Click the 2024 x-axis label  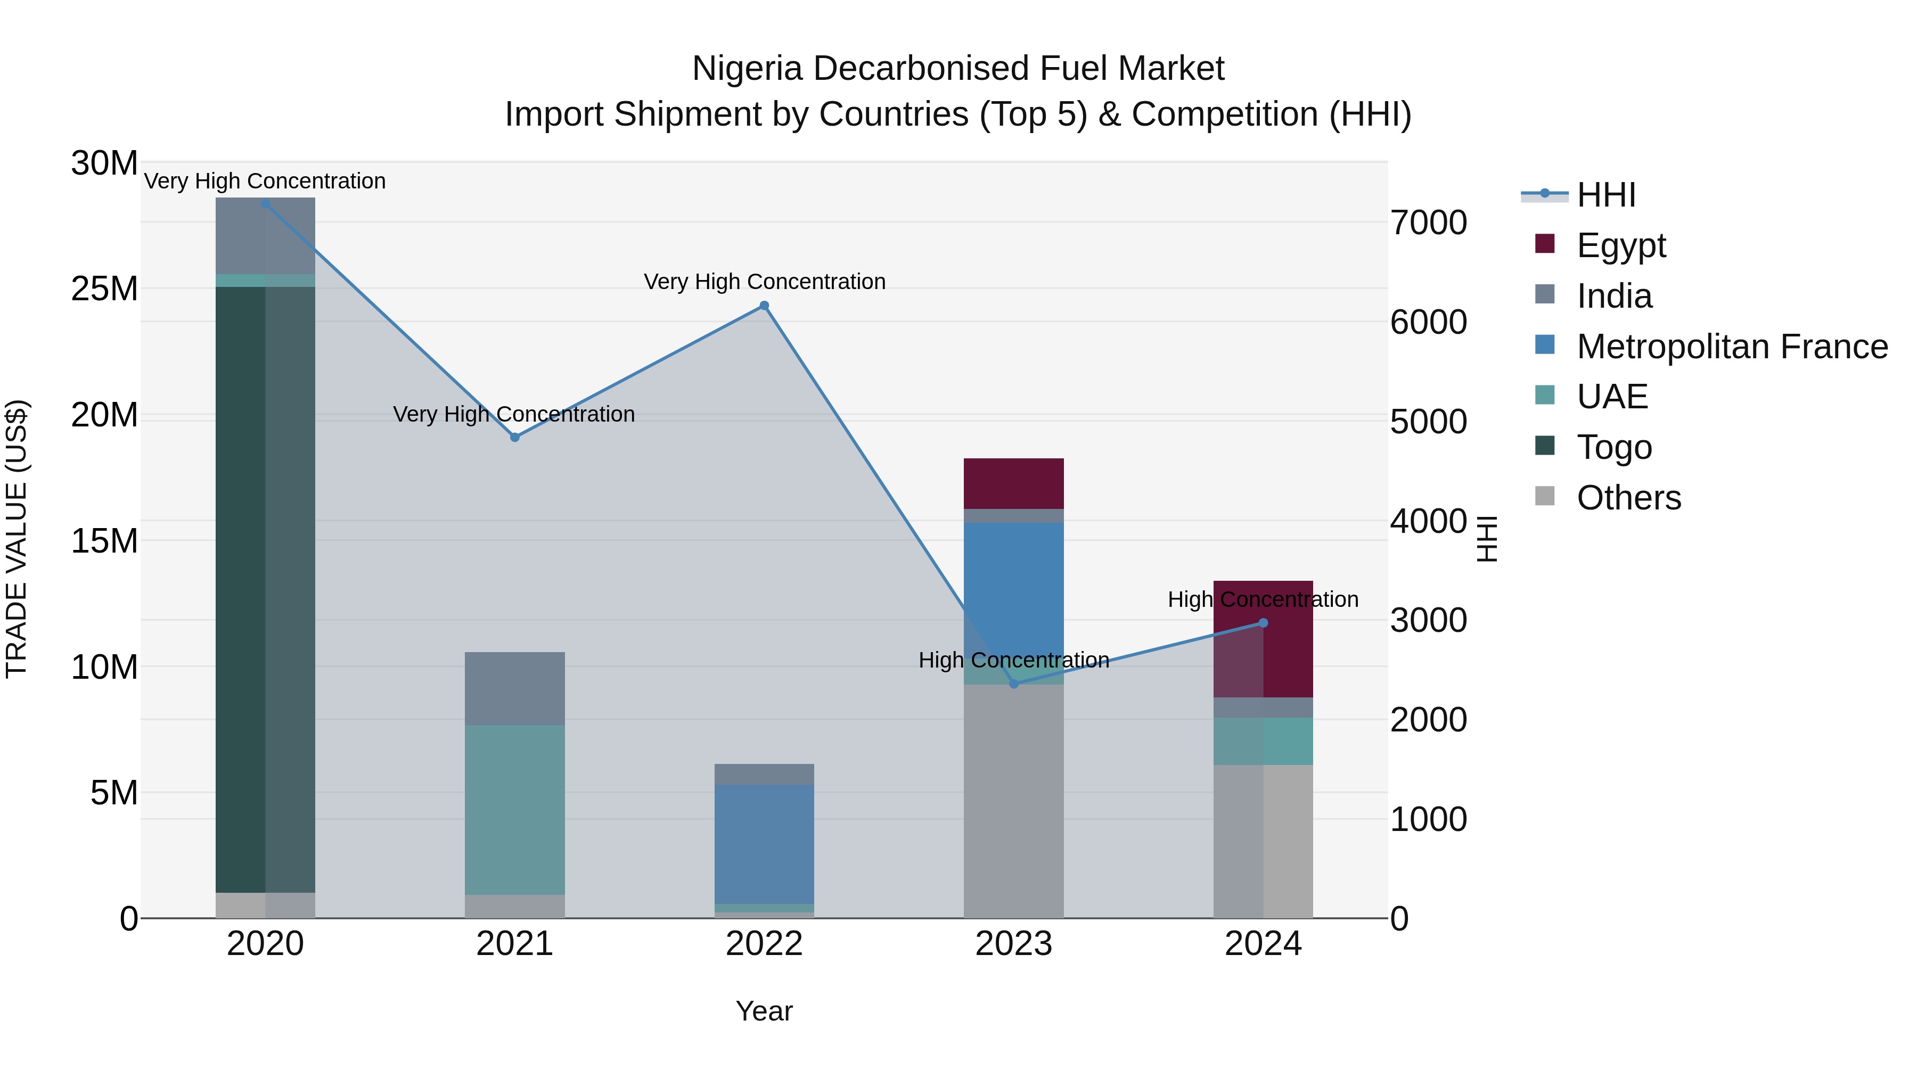1263,944
